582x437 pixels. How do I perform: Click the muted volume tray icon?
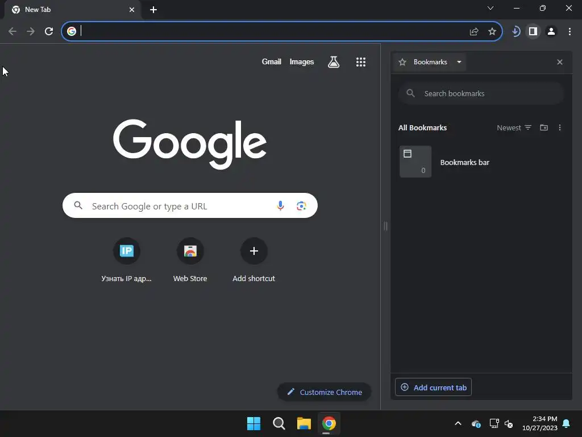(x=509, y=423)
